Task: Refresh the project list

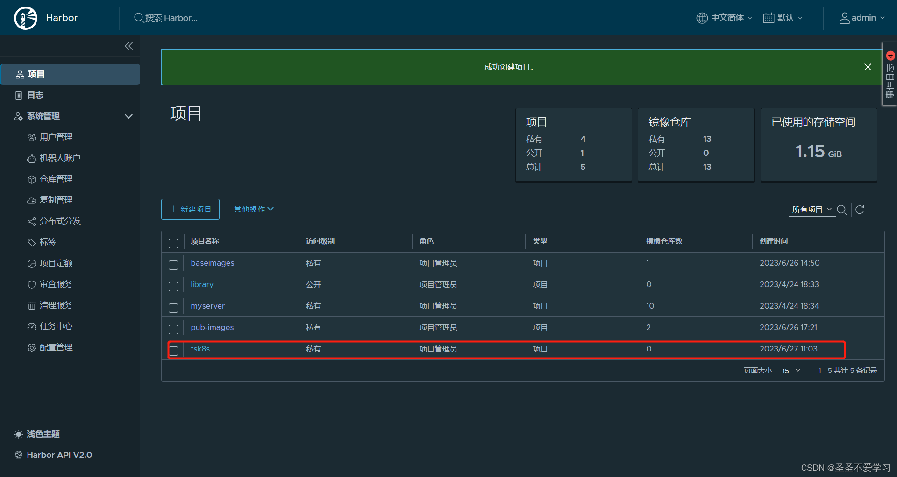Action: (860, 210)
